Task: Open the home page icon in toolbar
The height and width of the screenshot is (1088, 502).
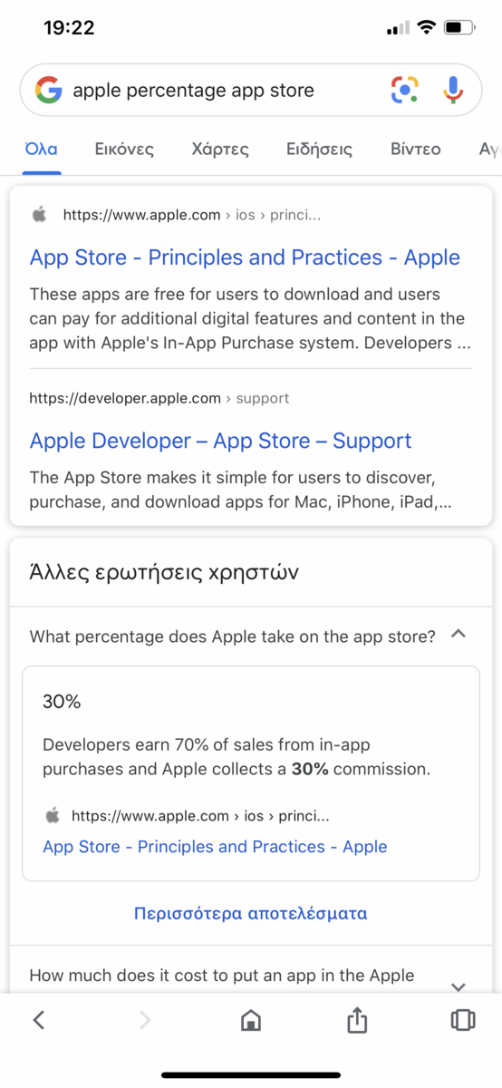Action: pos(251,1020)
